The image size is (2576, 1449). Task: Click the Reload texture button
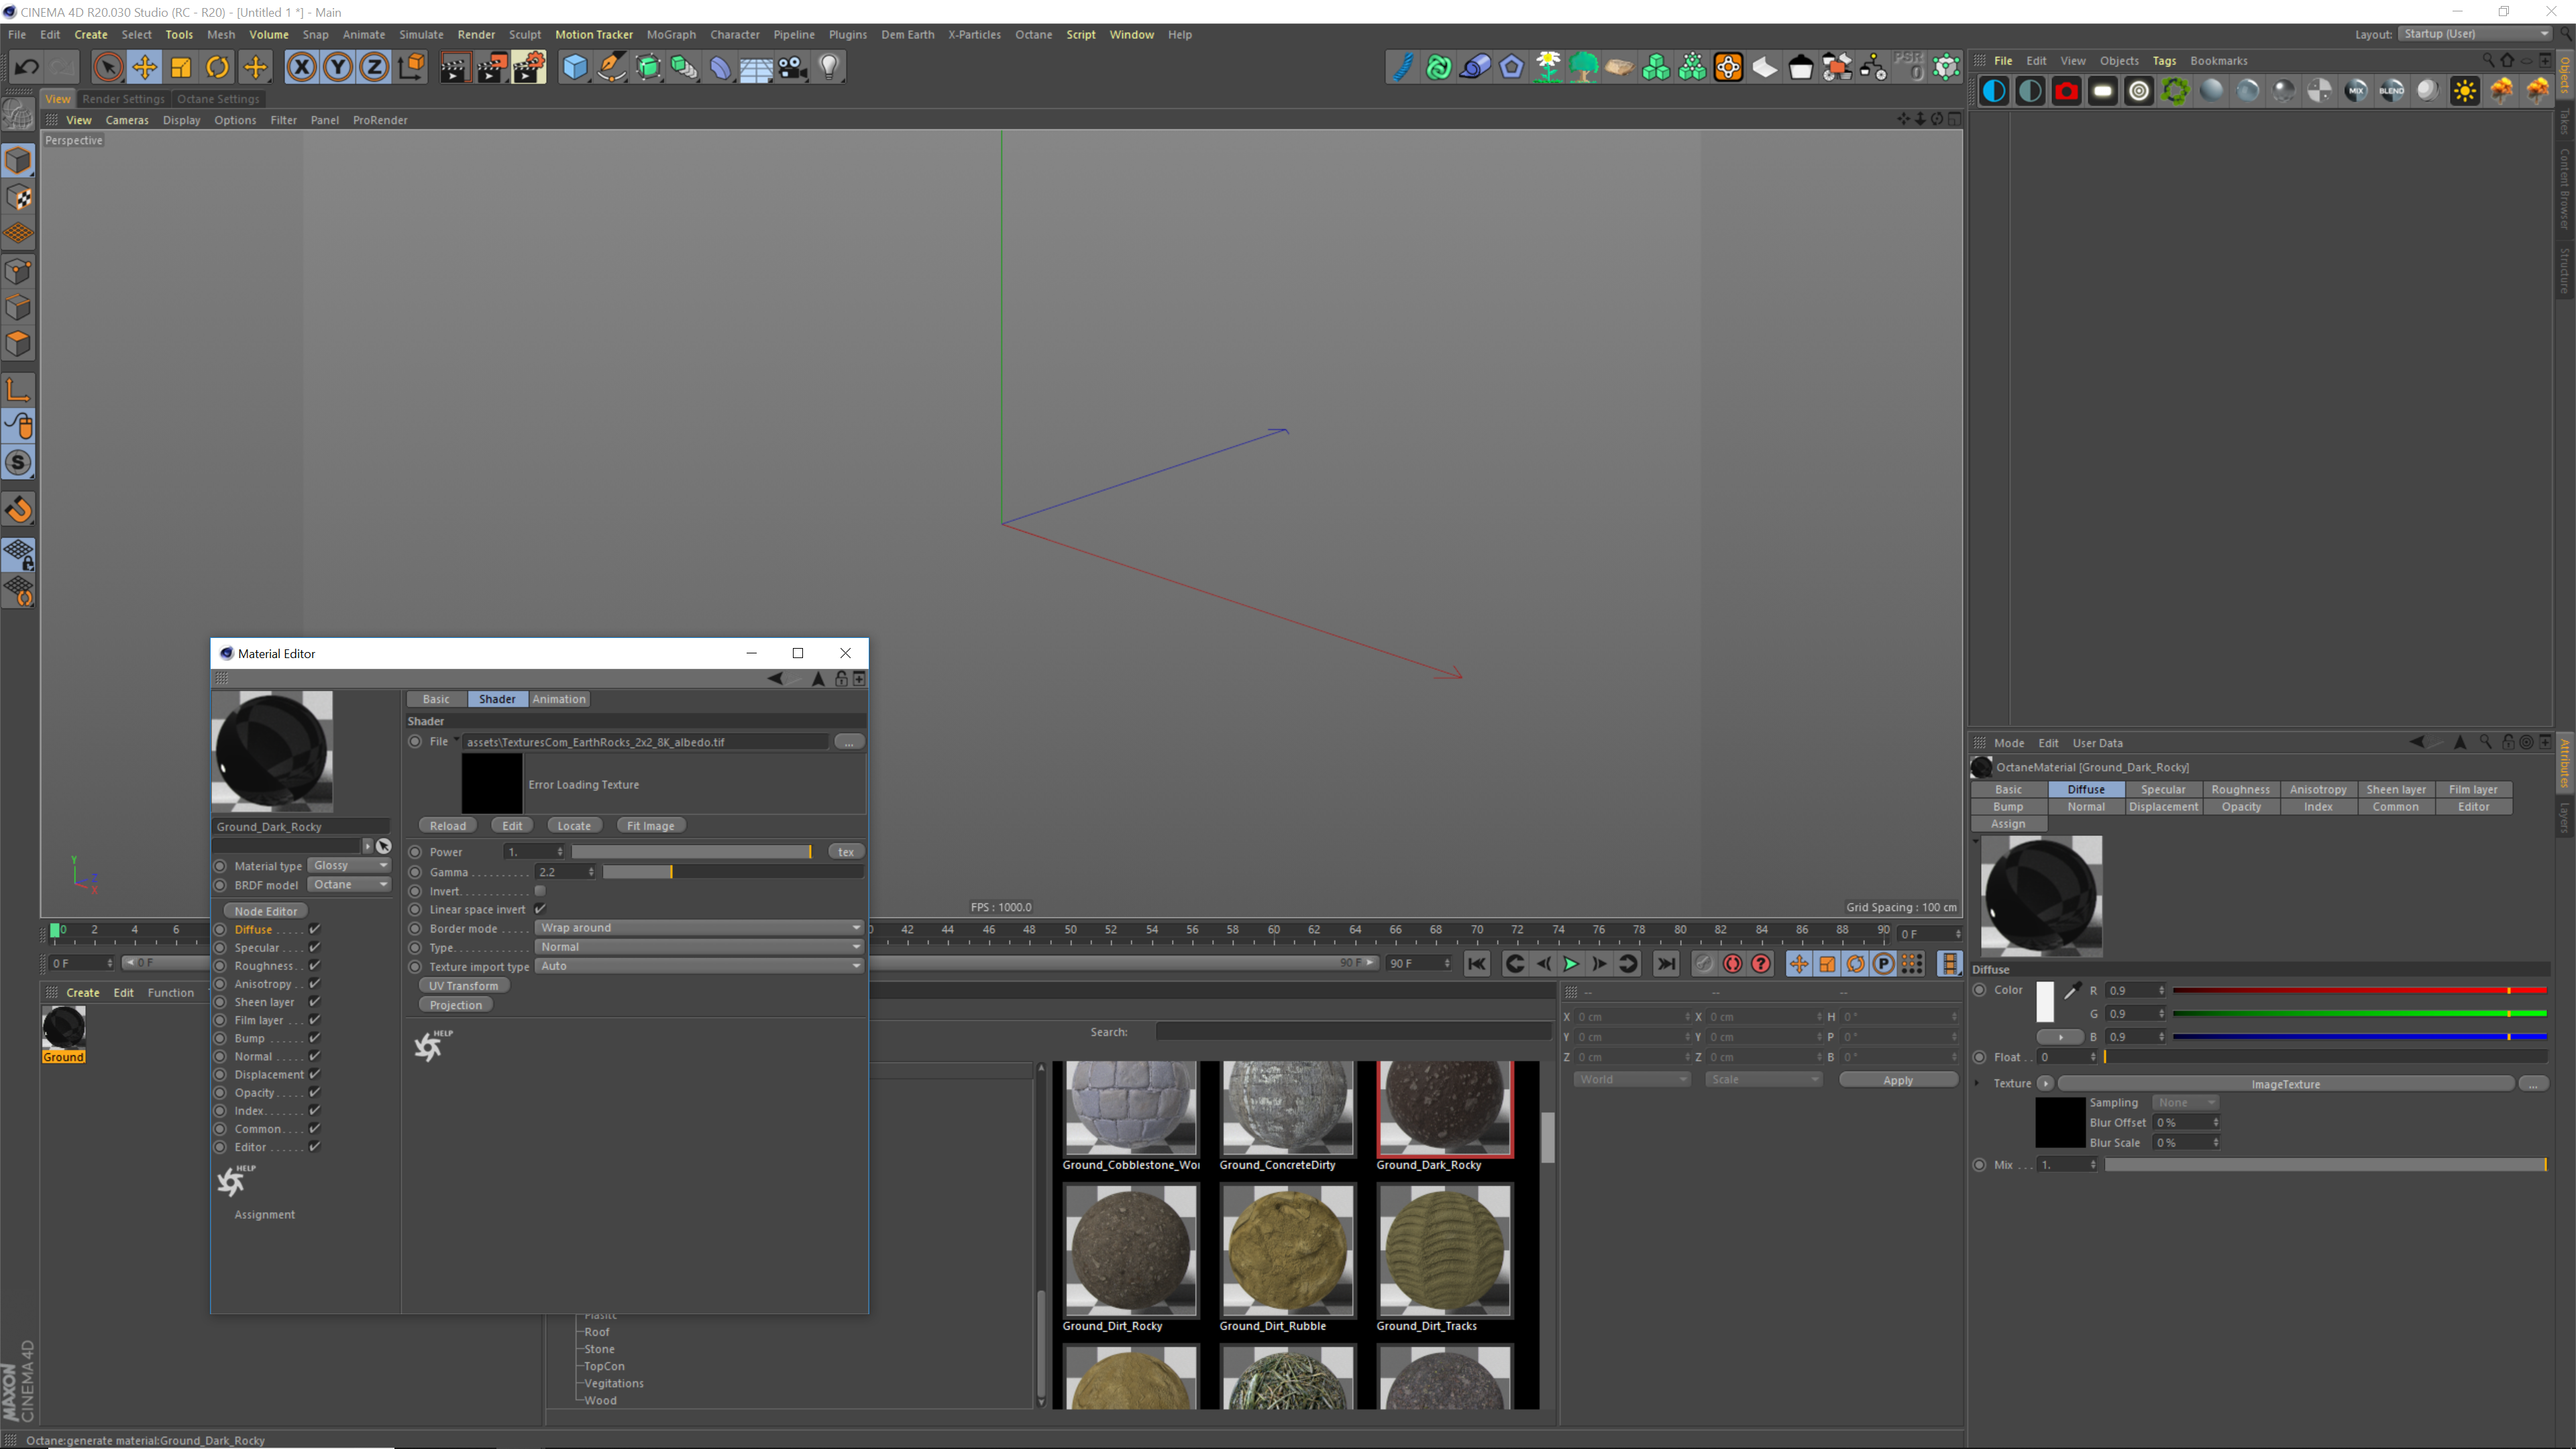(x=447, y=825)
